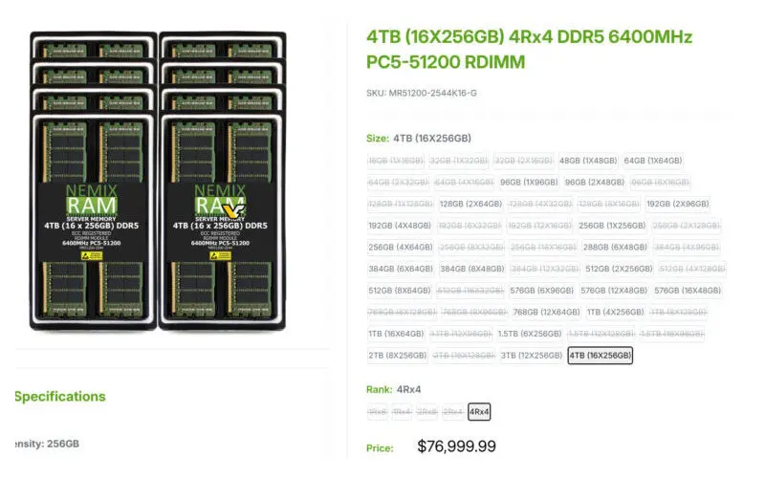Click the SKU MR51200-2544K16-G text
Image resolution: width=765 pixels, height=478 pixels.
click(422, 93)
